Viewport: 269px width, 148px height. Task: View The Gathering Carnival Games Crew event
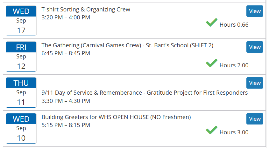coord(255,47)
